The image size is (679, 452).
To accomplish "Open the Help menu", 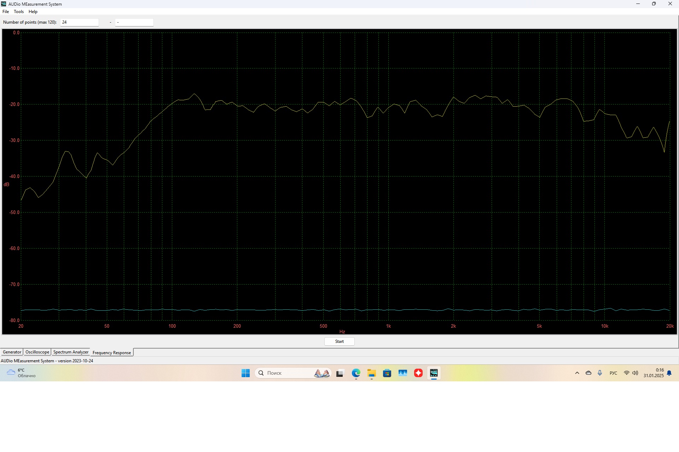I will [33, 12].
